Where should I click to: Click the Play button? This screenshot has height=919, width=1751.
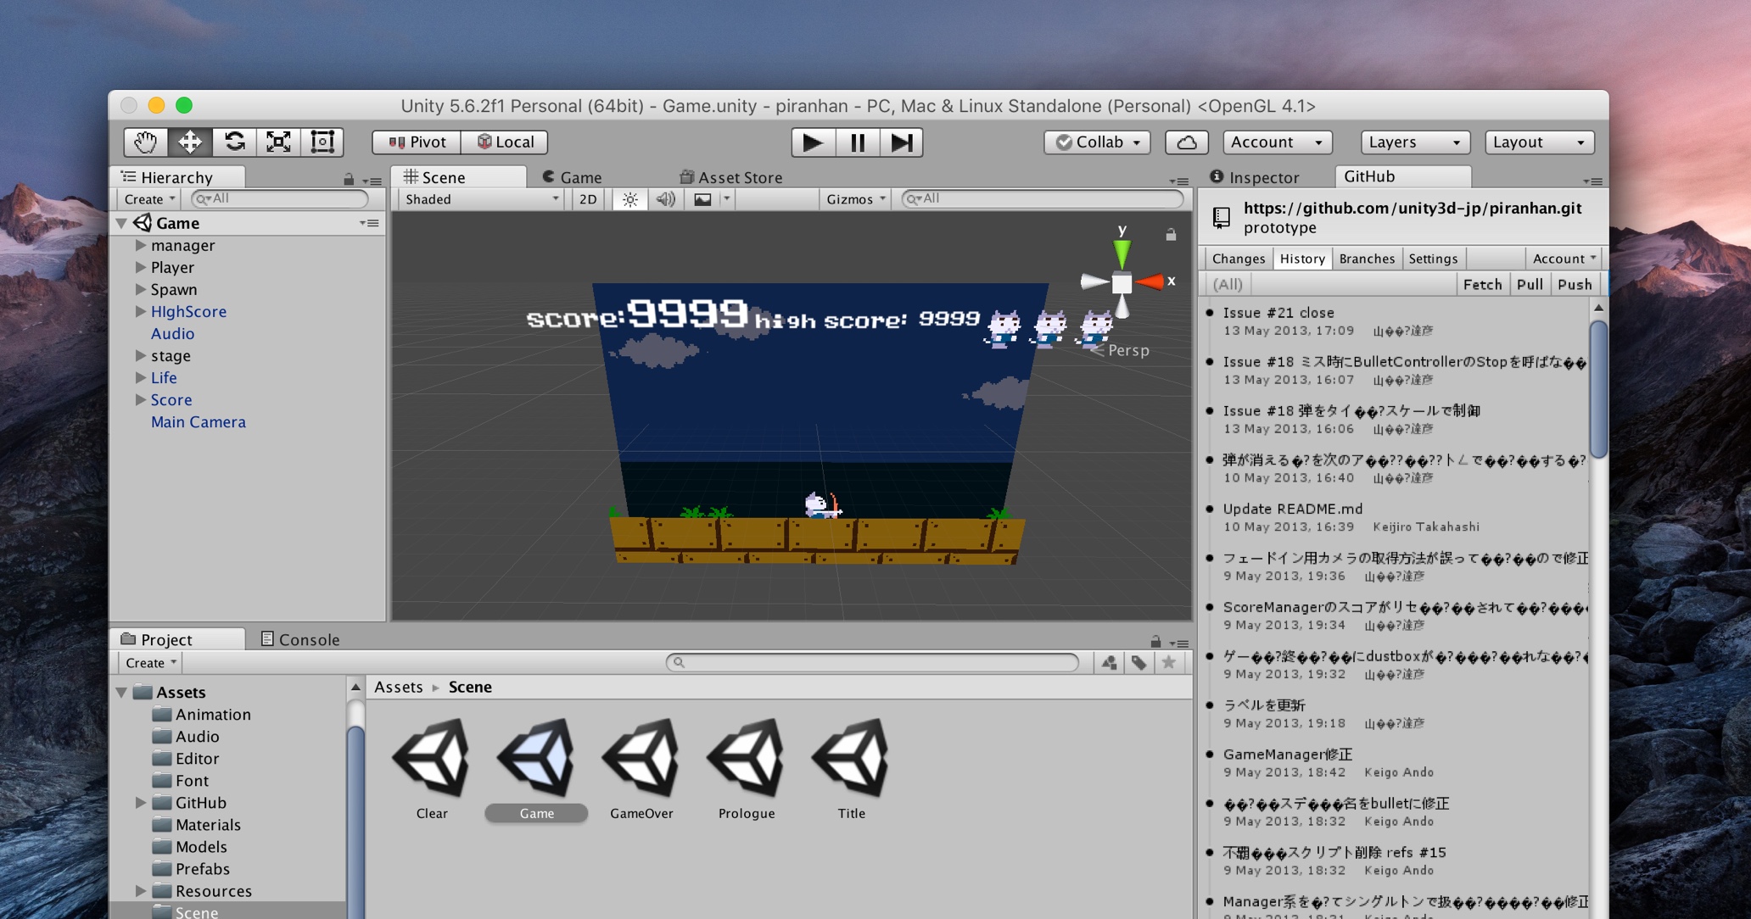click(813, 142)
